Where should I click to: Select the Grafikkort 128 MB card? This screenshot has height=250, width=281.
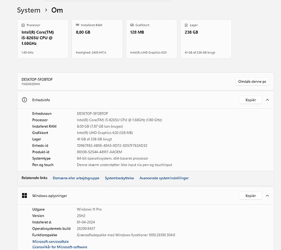pos(151,39)
